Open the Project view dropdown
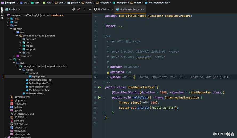Image resolution: width=237 pixels, height=138 pixels. tap(13, 9)
